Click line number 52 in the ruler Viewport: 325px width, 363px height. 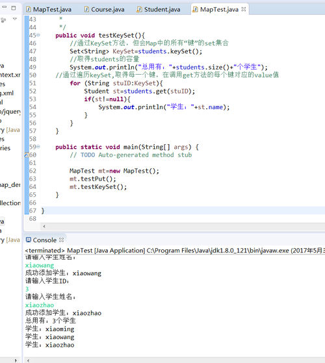32,91
